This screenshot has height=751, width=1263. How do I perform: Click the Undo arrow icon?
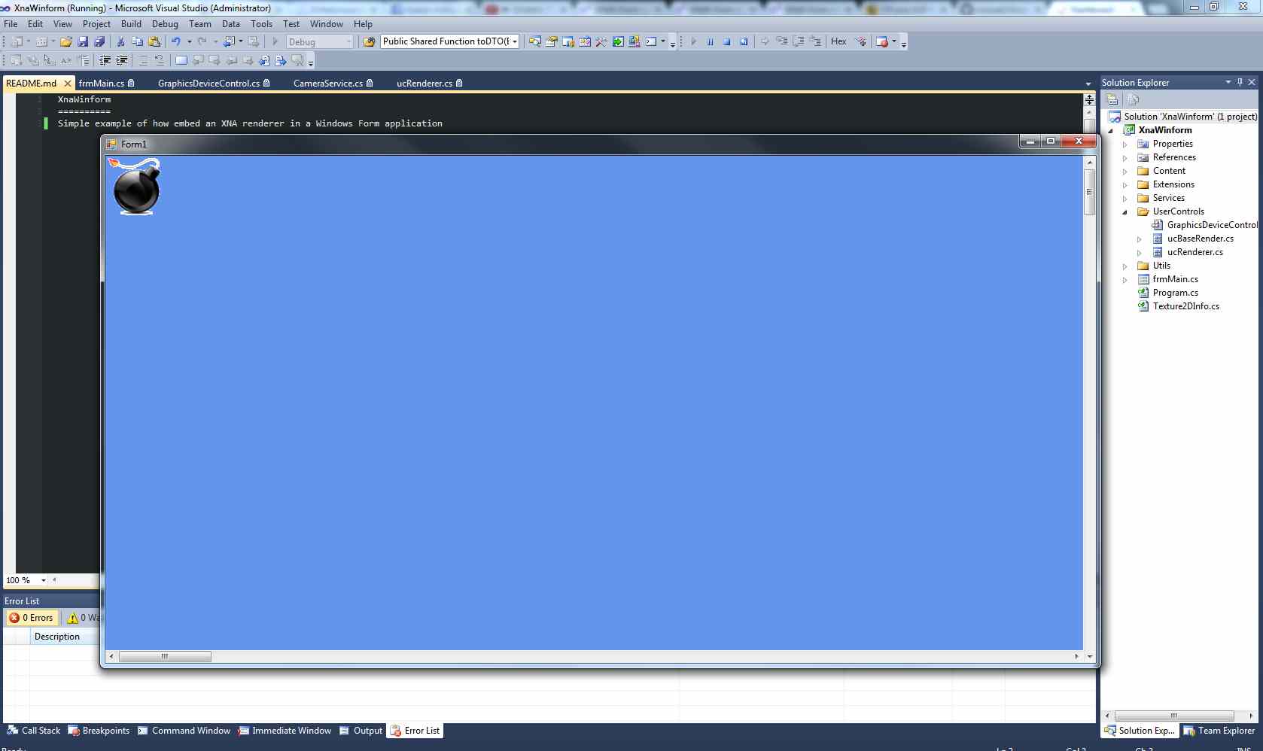click(x=175, y=42)
